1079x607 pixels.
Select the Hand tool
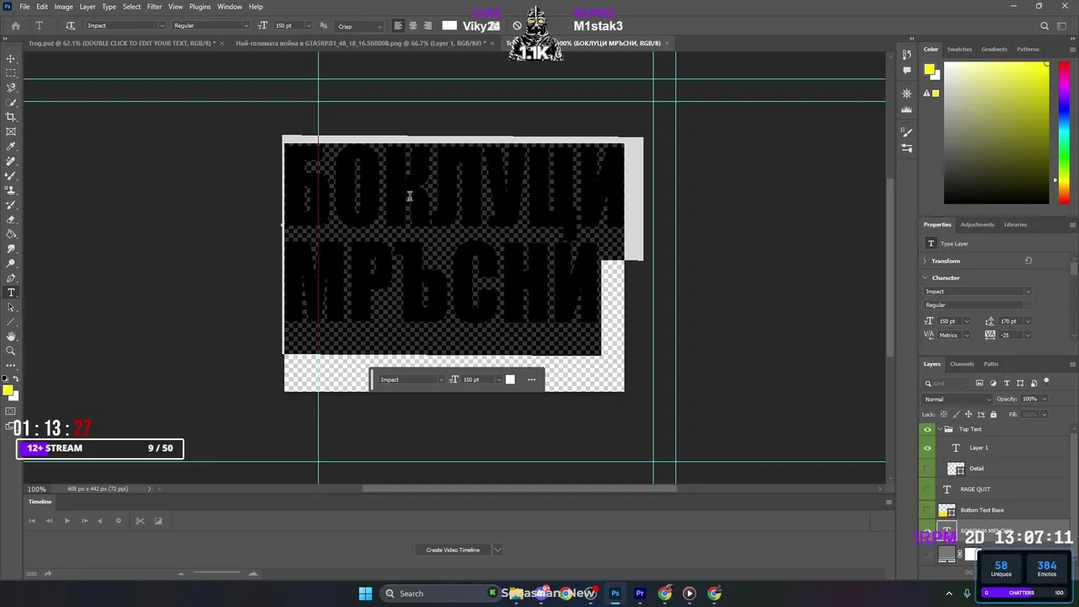click(11, 336)
